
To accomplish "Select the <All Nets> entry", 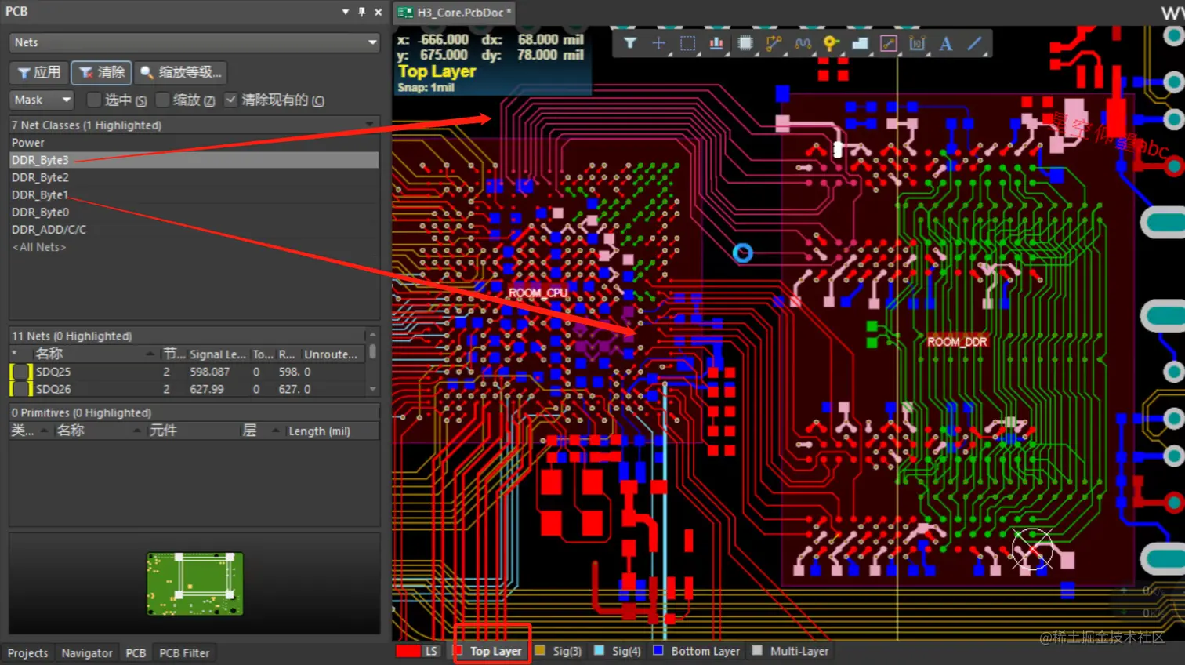I will pos(194,246).
